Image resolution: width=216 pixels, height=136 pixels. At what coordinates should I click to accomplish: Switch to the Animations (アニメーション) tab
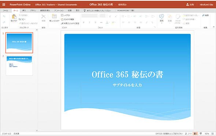point(59,11)
